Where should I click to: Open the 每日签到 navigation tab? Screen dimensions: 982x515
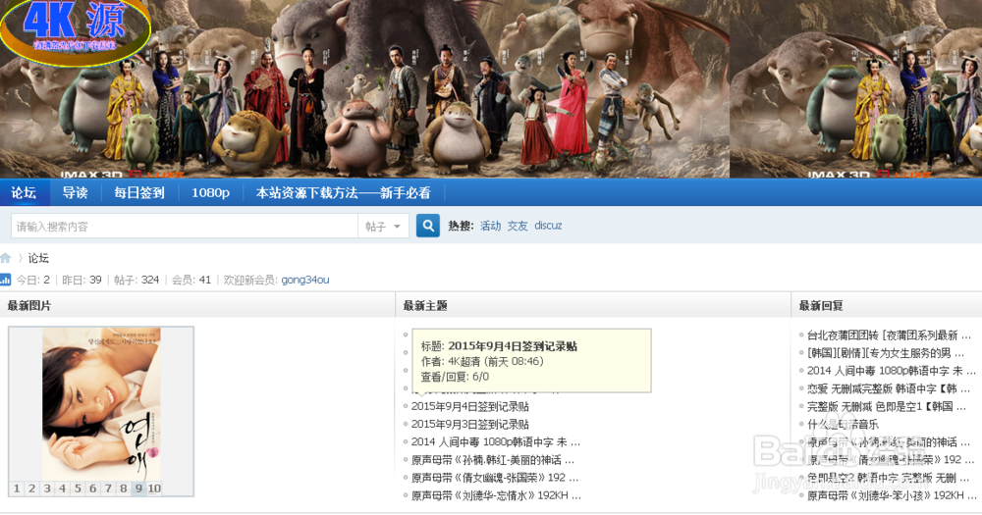point(139,192)
